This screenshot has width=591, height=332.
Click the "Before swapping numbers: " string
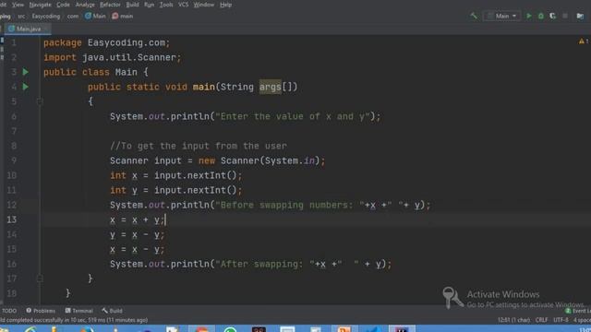pos(289,205)
